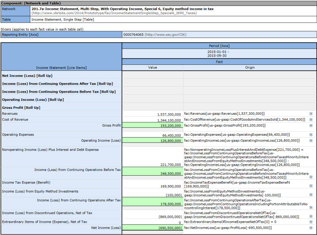Click the Component: (Network and Table) title bar
The width and height of the screenshot is (317, 235).
(x=158, y=3)
